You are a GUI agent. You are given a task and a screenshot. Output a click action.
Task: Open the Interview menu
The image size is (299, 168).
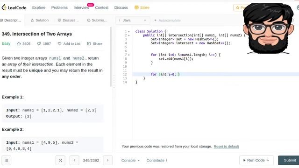[81, 7]
